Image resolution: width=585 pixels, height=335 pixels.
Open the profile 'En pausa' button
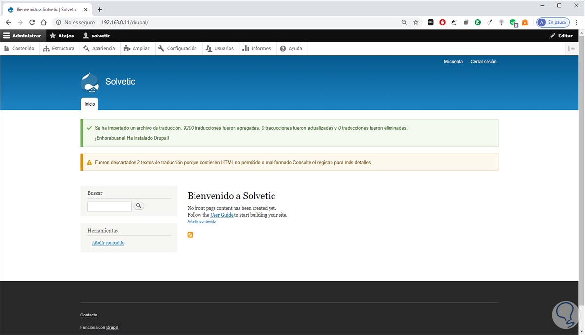553,22
